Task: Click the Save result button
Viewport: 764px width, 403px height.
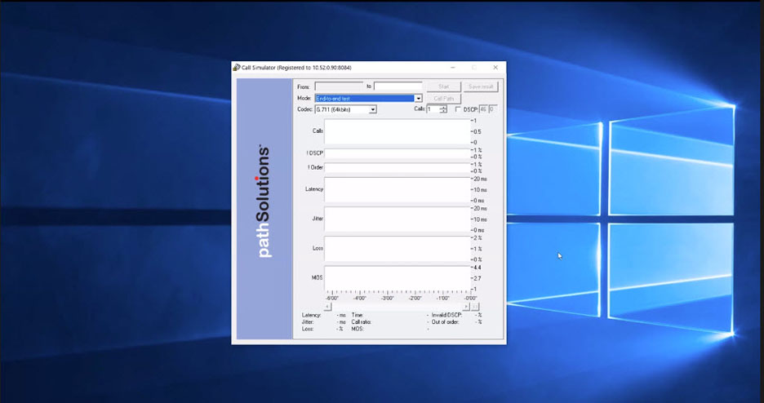Action: point(481,86)
